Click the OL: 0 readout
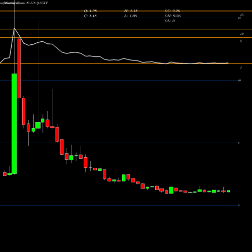252x252 pixels. [169, 21]
